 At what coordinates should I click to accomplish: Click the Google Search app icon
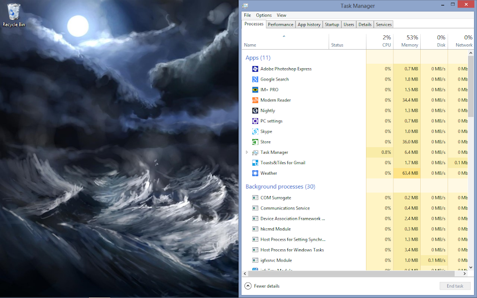[x=255, y=80]
